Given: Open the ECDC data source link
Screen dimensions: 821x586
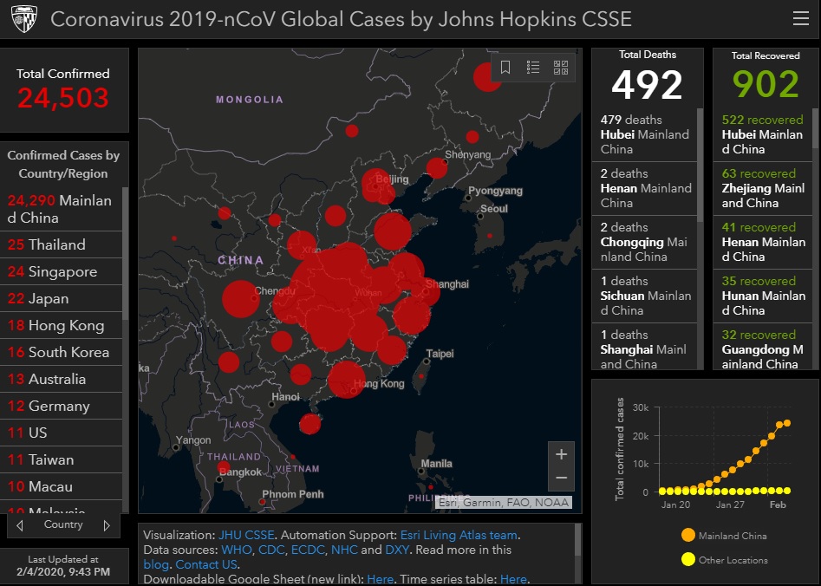Looking at the screenshot, I should (308, 550).
